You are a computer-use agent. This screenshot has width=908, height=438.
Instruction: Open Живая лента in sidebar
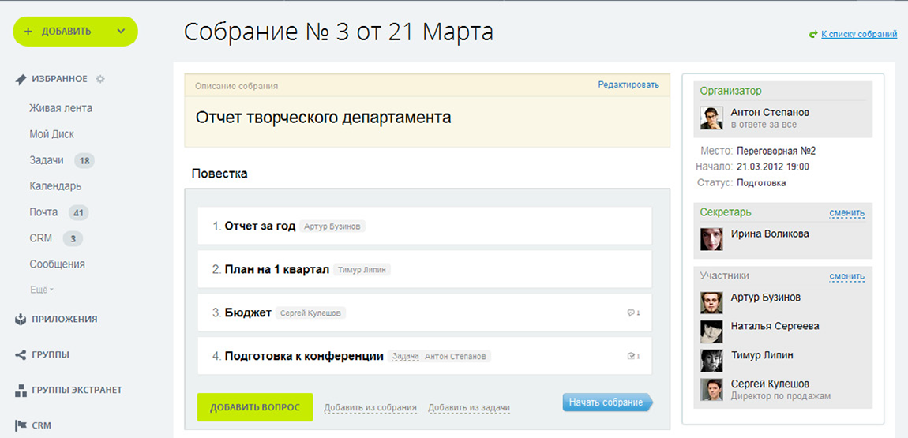(x=61, y=108)
